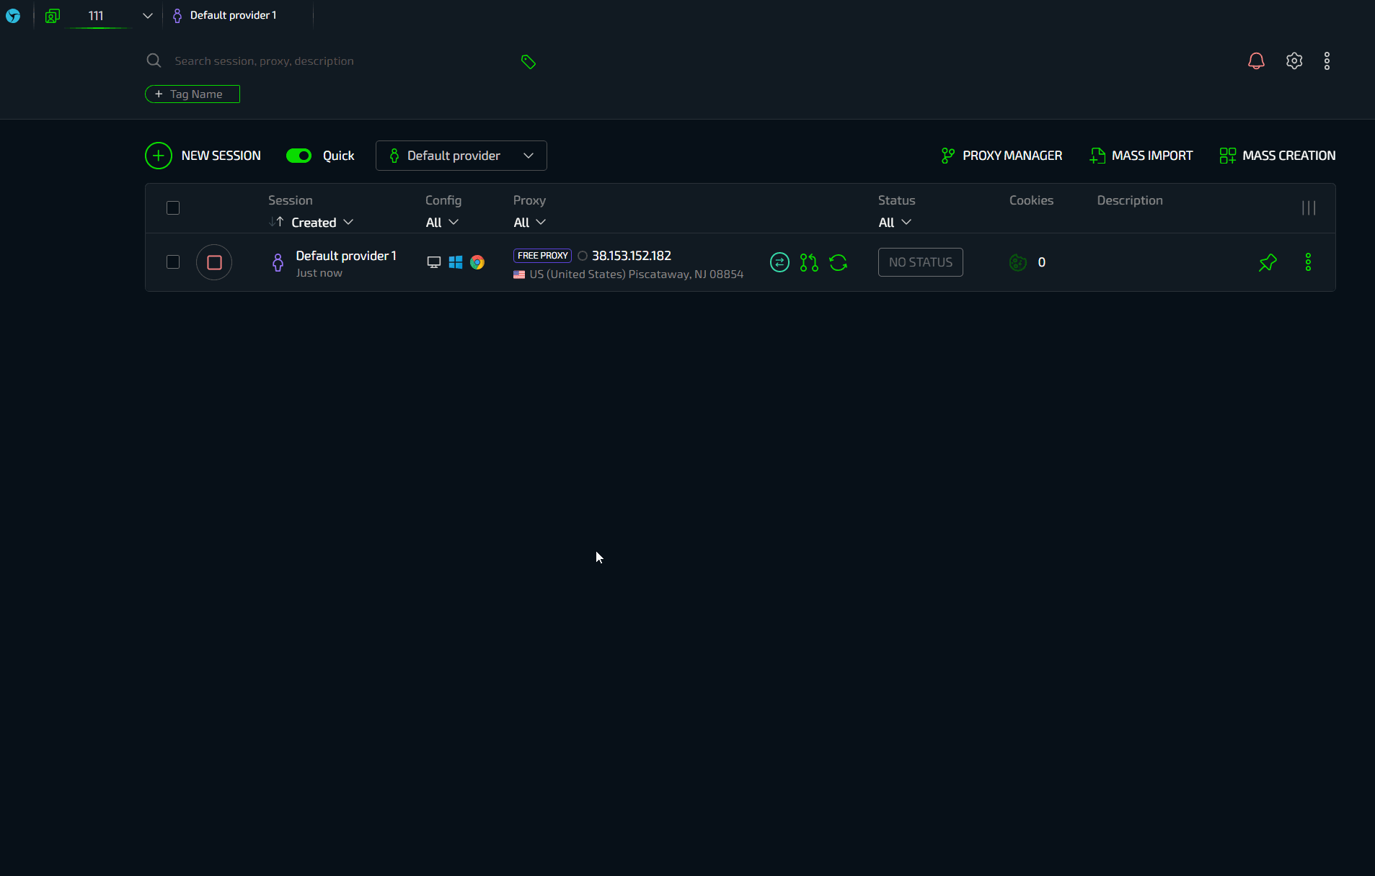Viewport: 1375px width, 876px height.
Task: Click the circular refresh proxy icon
Action: pyautogui.click(x=838, y=262)
